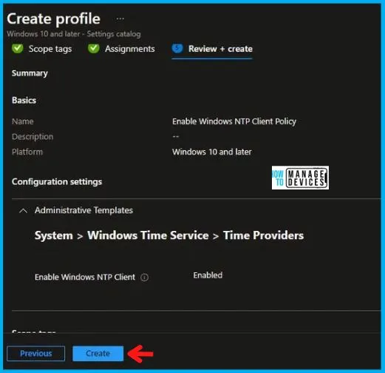
Task: Click the Configuration settings heading
Action: pos(57,181)
